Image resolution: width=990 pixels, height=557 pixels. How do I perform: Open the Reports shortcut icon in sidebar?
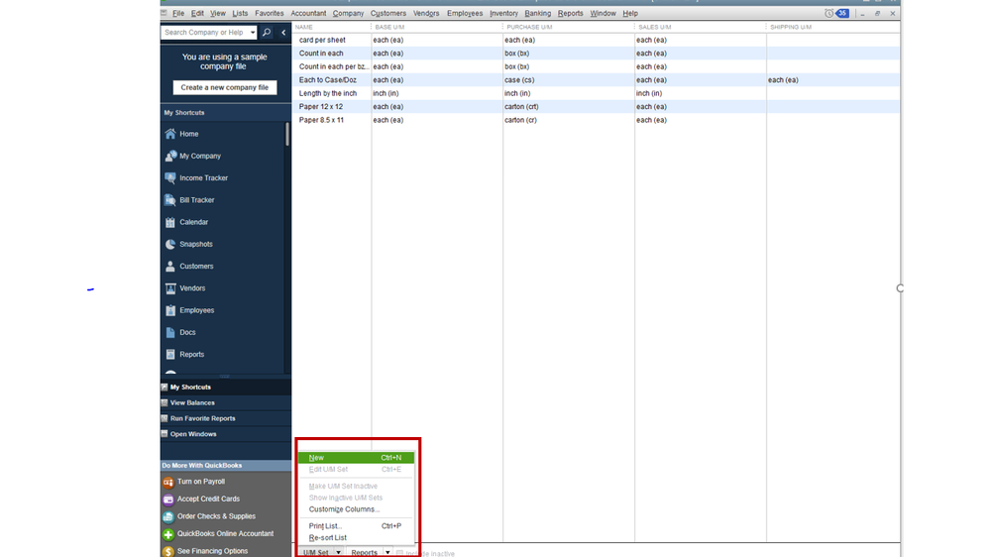170,355
